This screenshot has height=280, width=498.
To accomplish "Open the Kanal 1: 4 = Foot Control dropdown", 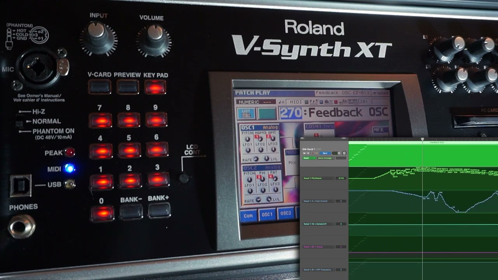I will point(318,201).
